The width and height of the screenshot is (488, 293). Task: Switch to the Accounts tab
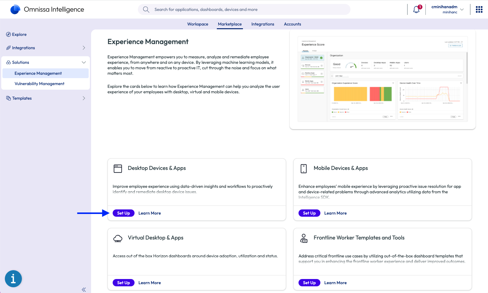292,24
